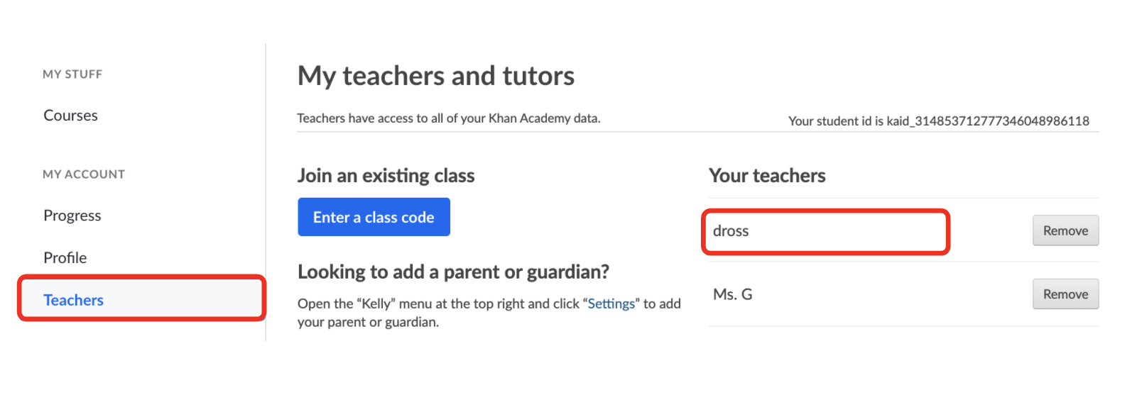The height and width of the screenshot is (407, 1142).
Task: Open Courses in the sidebar
Action: coord(70,116)
